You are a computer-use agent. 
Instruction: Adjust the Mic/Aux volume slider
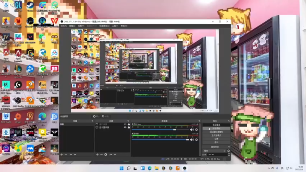(160, 130)
